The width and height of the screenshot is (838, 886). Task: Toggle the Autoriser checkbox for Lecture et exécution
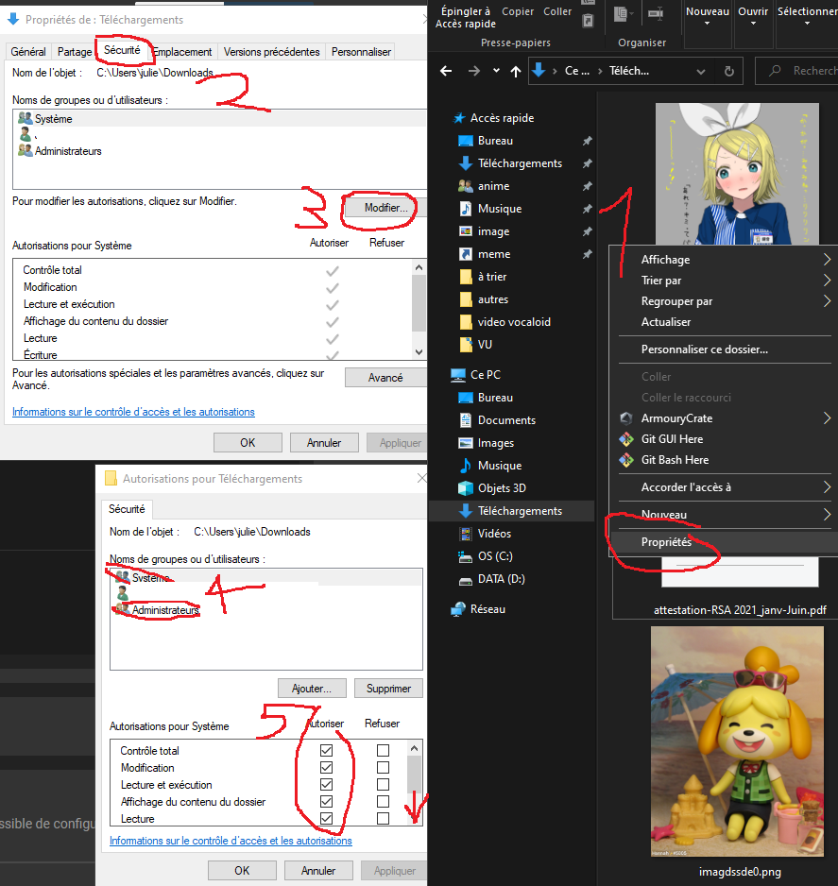(326, 785)
